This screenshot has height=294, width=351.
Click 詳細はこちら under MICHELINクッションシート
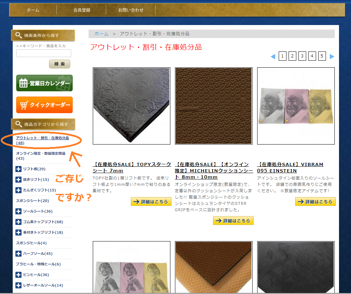pos(233,221)
